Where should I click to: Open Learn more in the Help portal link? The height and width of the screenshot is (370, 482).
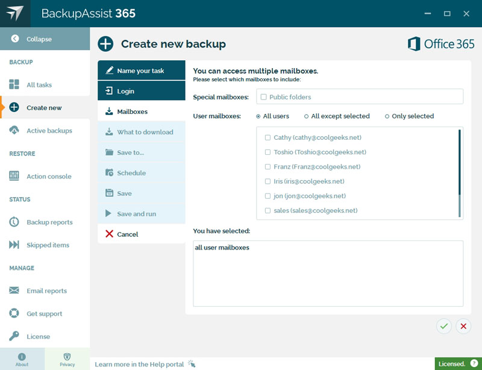pos(139,364)
